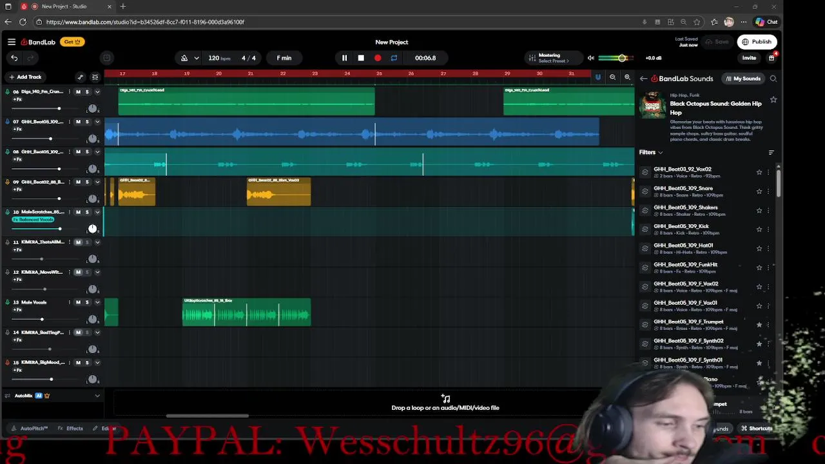Image resolution: width=825 pixels, height=464 pixels.
Task: Add a new track
Action: pos(24,77)
